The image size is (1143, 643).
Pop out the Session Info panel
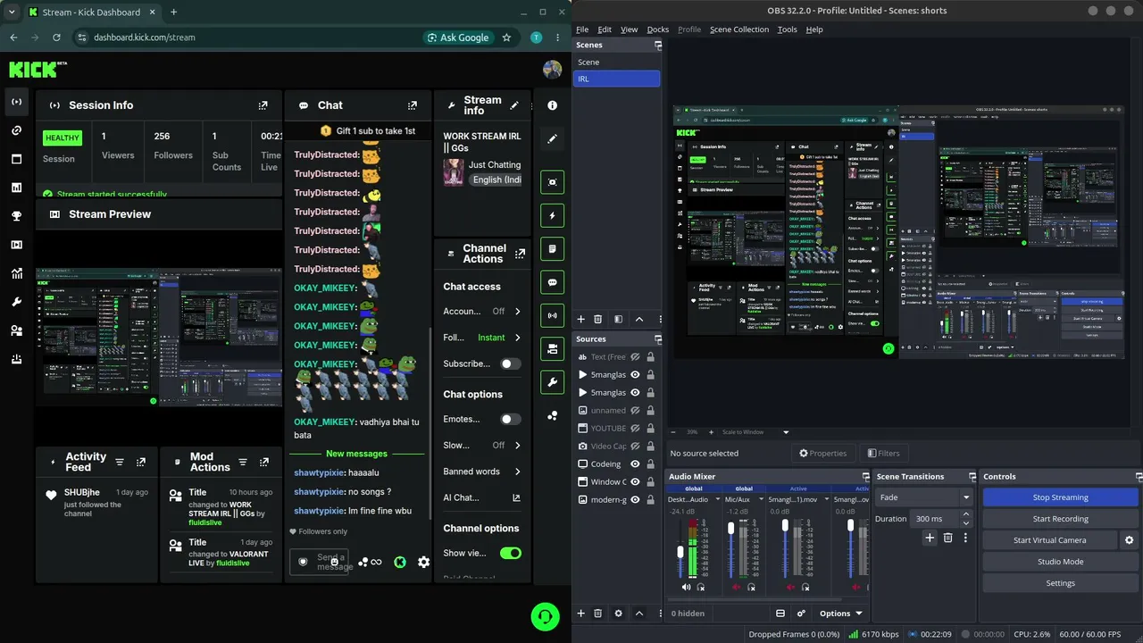[x=263, y=105]
